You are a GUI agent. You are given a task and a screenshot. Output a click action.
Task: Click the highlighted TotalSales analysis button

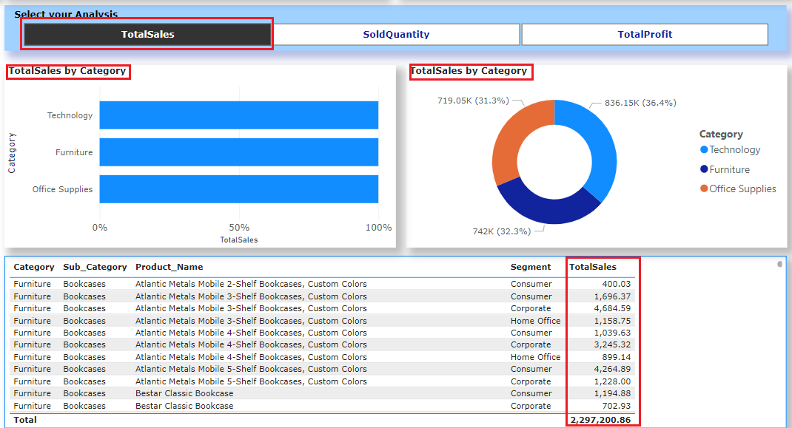pyautogui.click(x=147, y=34)
